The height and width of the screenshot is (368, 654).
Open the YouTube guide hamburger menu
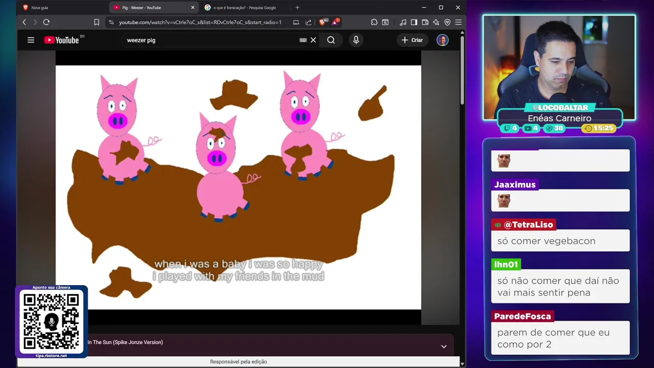(31, 40)
